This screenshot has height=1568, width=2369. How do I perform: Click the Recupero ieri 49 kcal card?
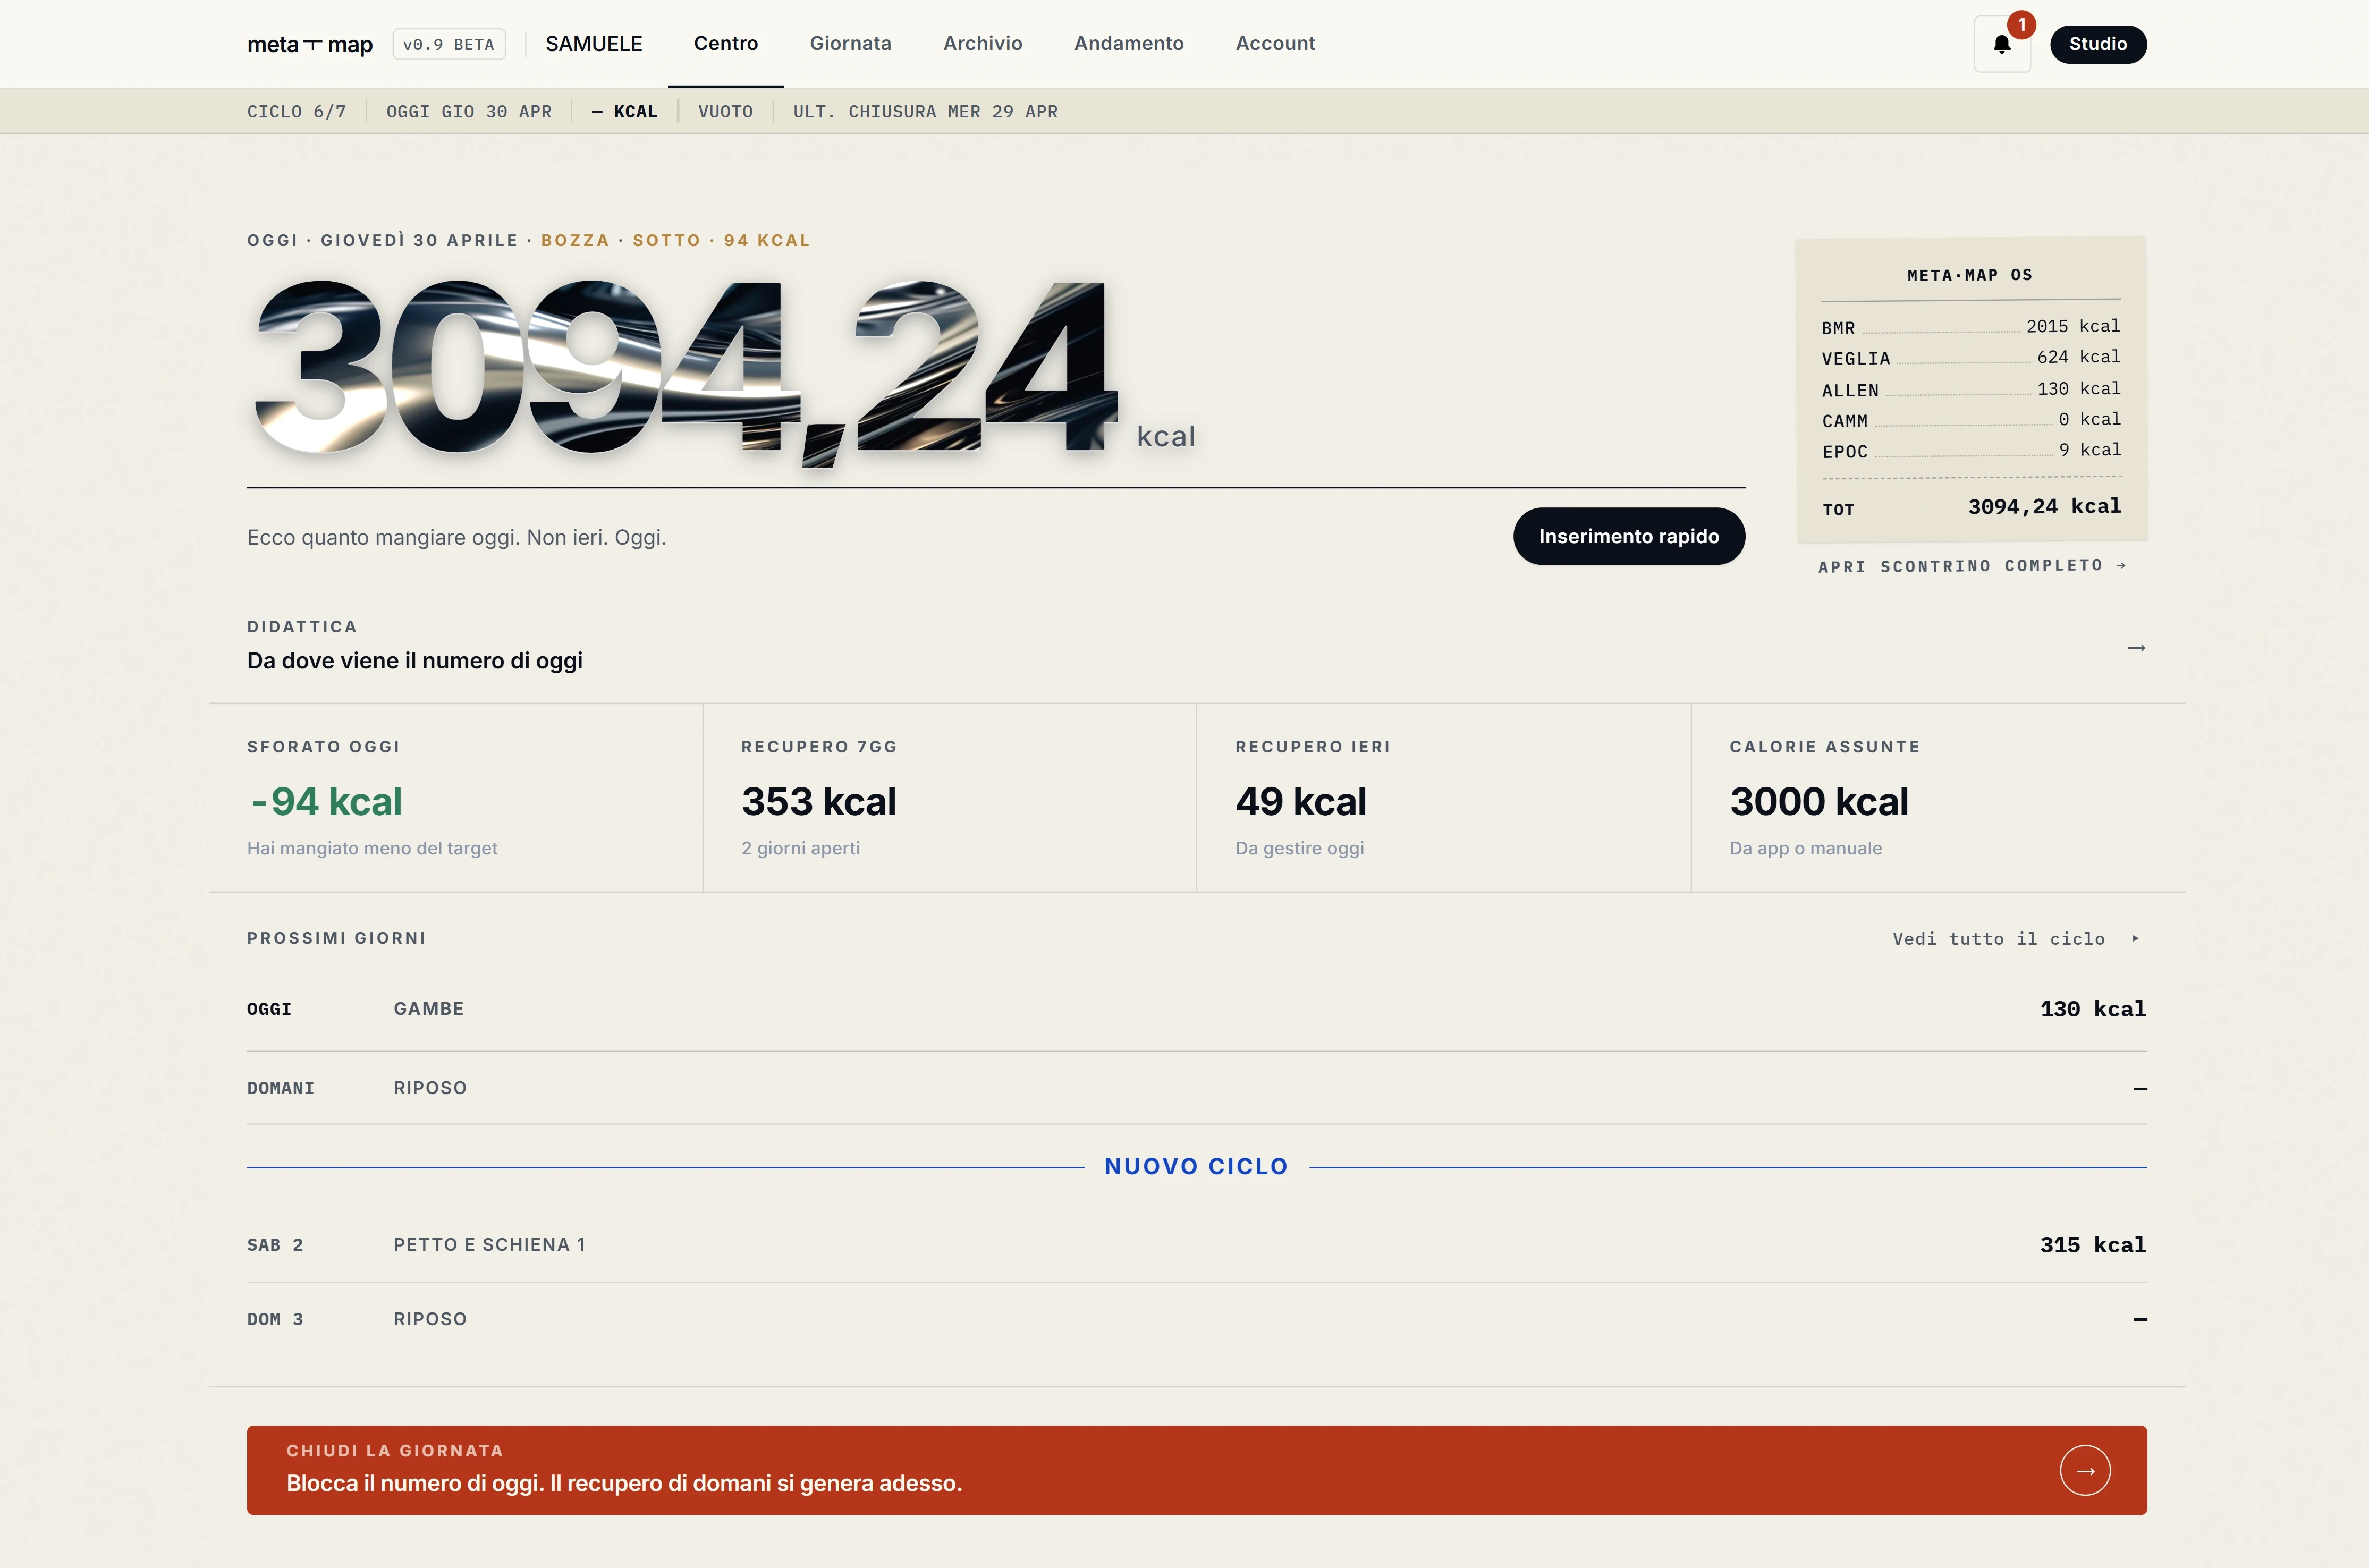[x=1444, y=797]
